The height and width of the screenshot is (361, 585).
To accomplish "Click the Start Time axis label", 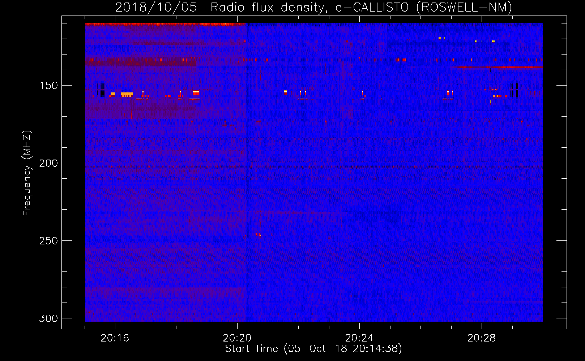I will click(313, 349).
